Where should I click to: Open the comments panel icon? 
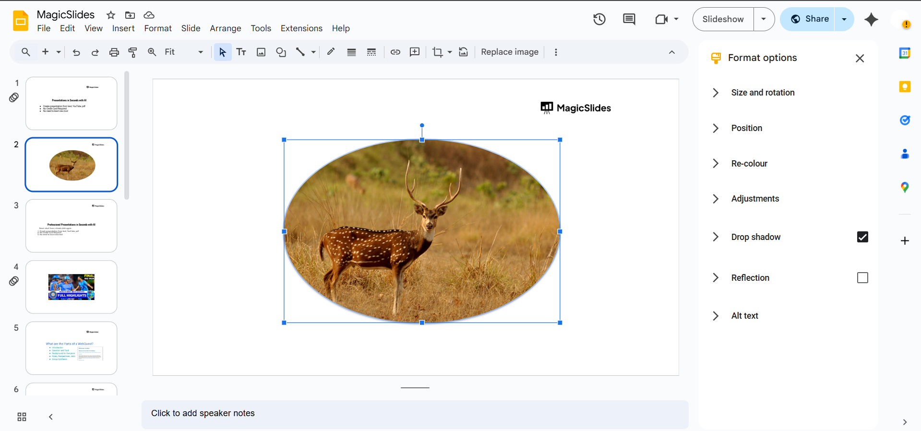629,19
